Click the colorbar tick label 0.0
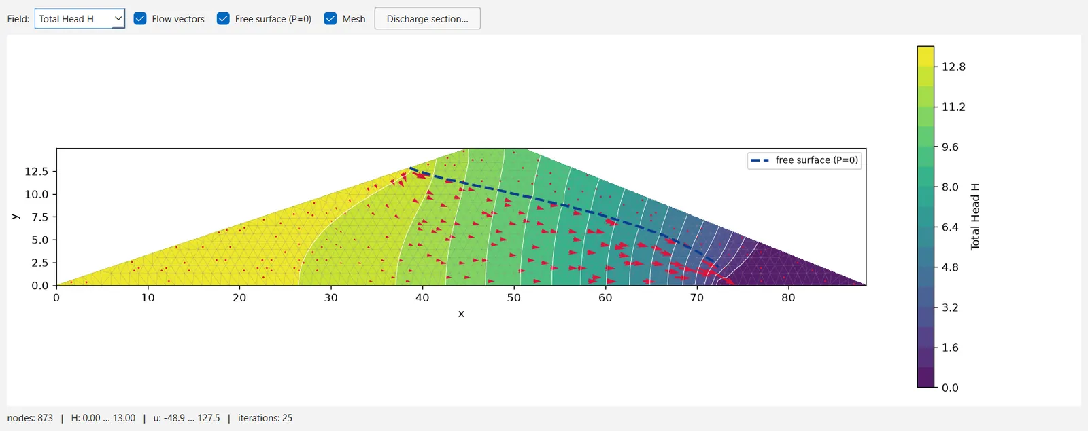1088x431 pixels. [x=950, y=388]
